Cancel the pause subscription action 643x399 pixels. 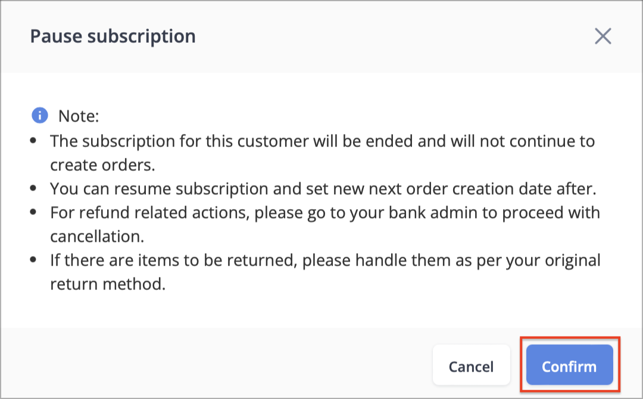point(471,365)
